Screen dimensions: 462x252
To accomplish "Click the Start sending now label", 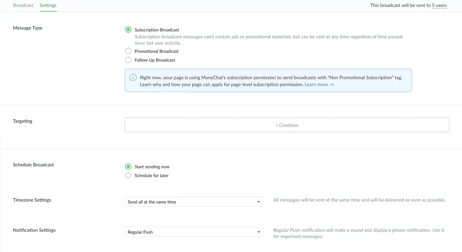I will pyautogui.click(x=152, y=167).
